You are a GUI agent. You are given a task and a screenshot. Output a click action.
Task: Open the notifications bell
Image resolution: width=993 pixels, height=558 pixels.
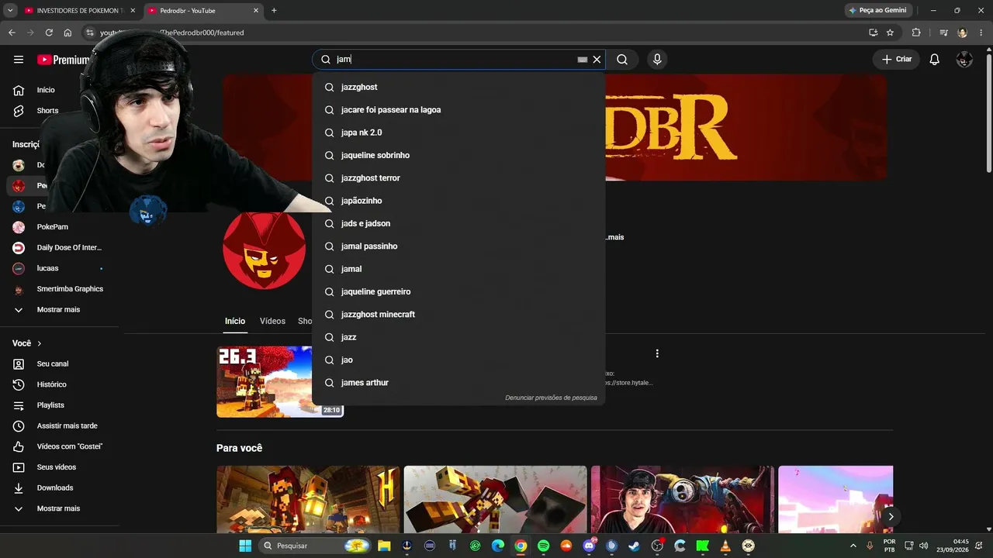[935, 60]
